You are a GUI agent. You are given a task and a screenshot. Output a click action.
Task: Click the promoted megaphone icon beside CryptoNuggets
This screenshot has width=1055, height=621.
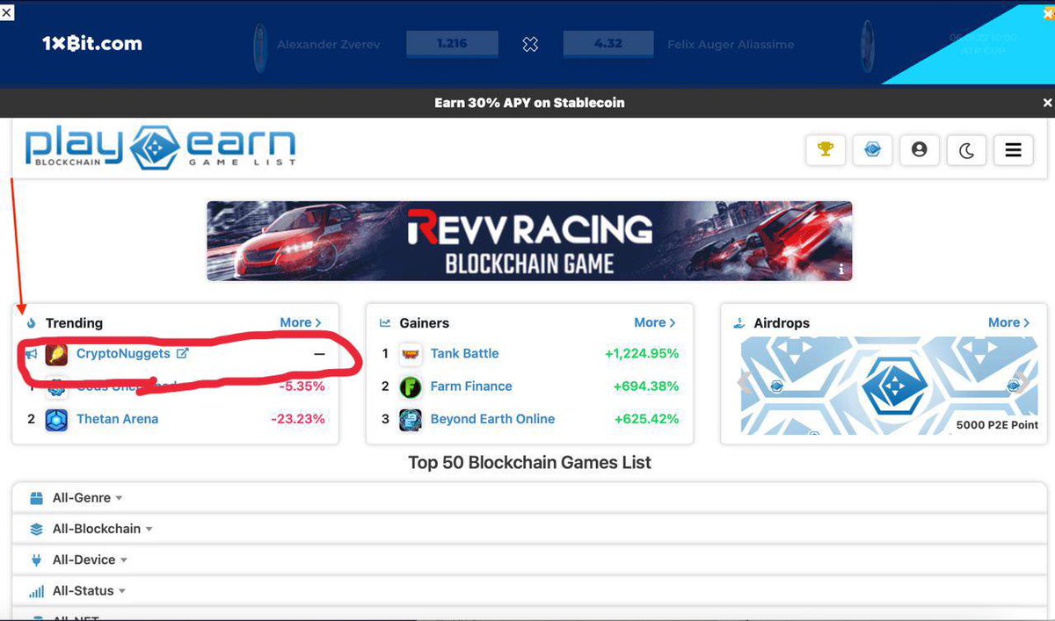[32, 354]
